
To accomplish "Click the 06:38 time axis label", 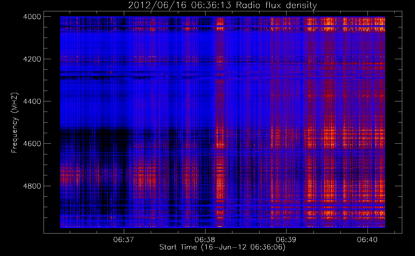I will click(x=205, y=240).
